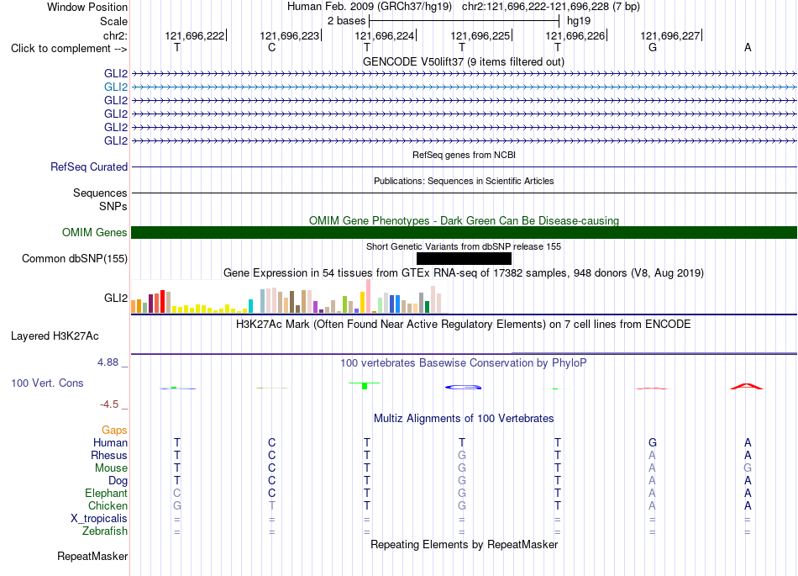
Task: Select the Mouse alignment row label
Action: tap(111, 468)
